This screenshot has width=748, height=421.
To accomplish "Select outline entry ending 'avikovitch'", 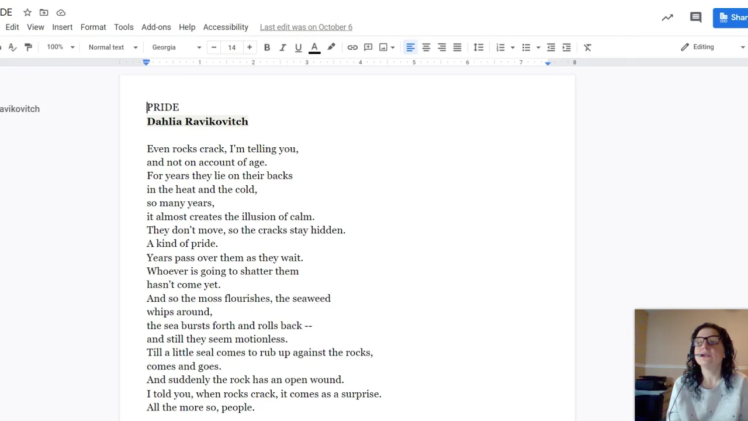I will tap(20, 109).
